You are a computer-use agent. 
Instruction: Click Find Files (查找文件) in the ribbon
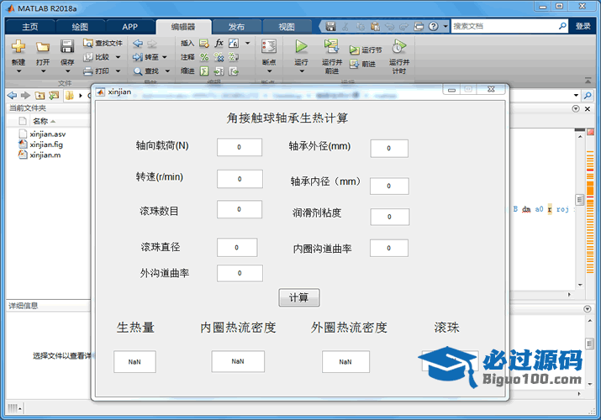[x=103, y=43]
